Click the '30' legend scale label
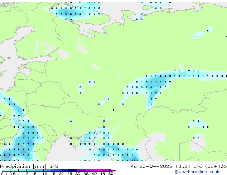 click(x=78, y=174)
